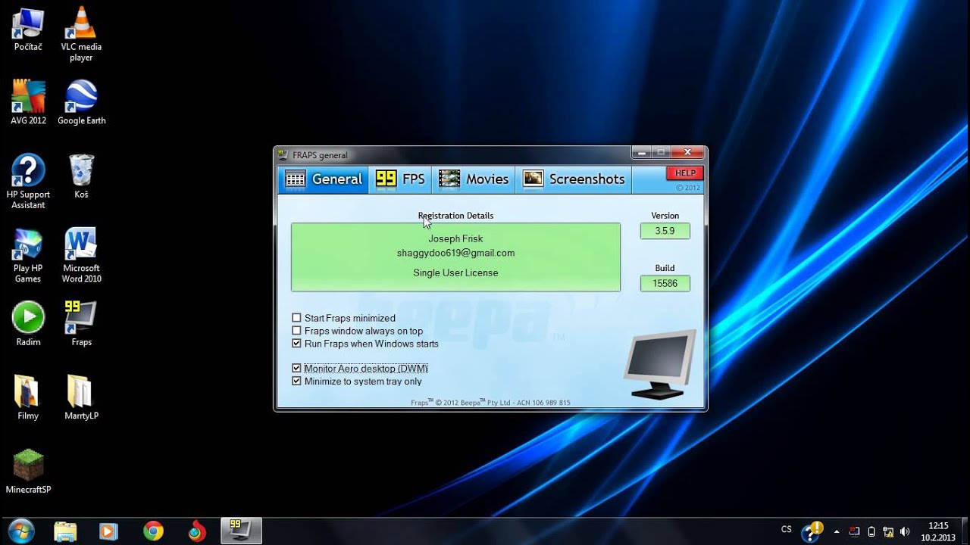Switch to the General tab in Fraps

pyautogui.click(x=324, y=179)
